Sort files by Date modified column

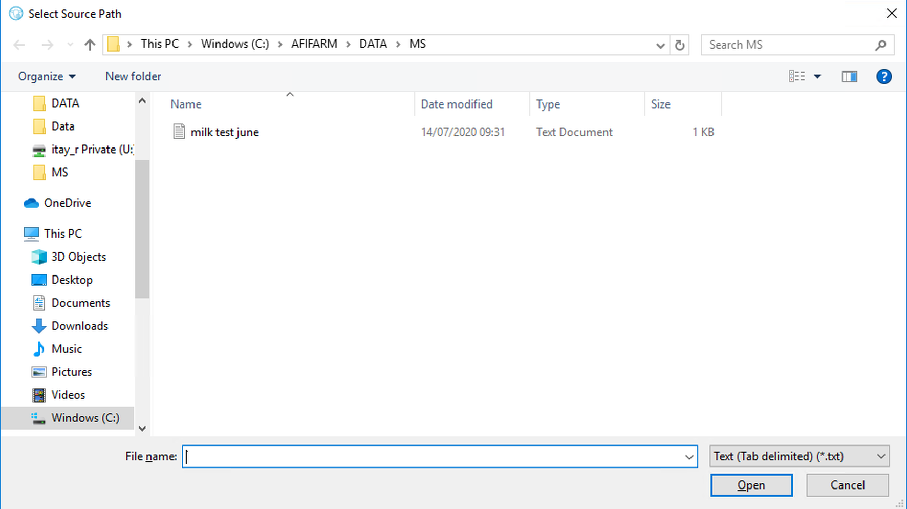pos(457,104)
